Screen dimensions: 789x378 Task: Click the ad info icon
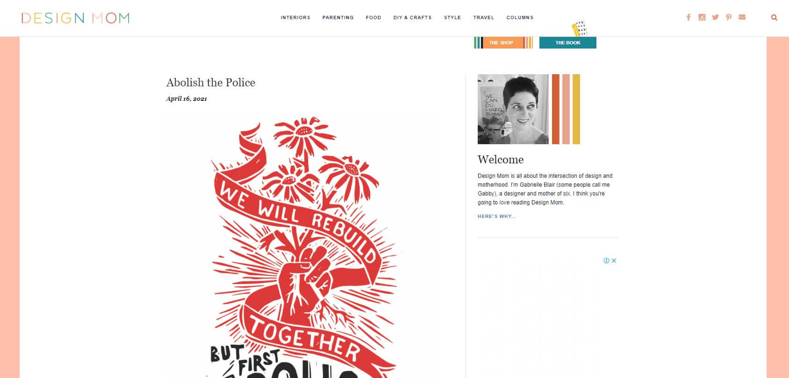606,261
